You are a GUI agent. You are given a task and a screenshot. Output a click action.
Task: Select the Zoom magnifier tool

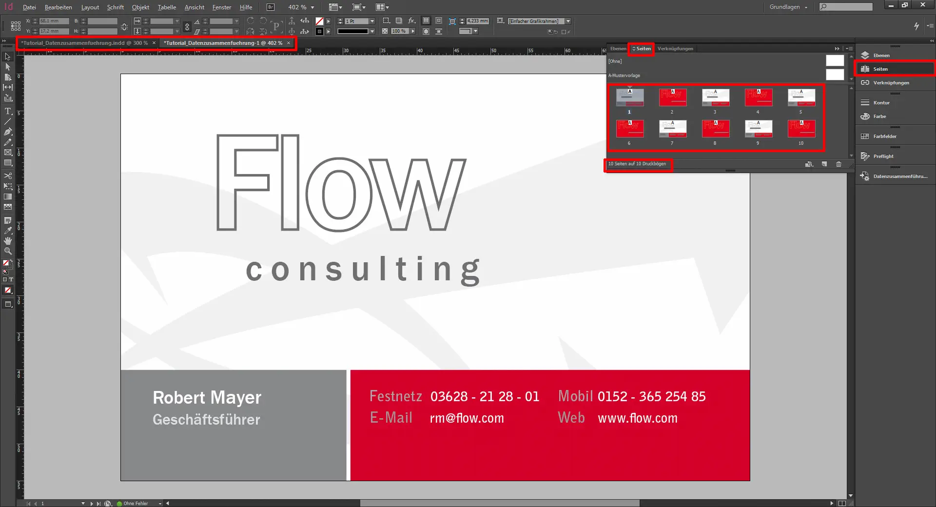click(8, 251)
